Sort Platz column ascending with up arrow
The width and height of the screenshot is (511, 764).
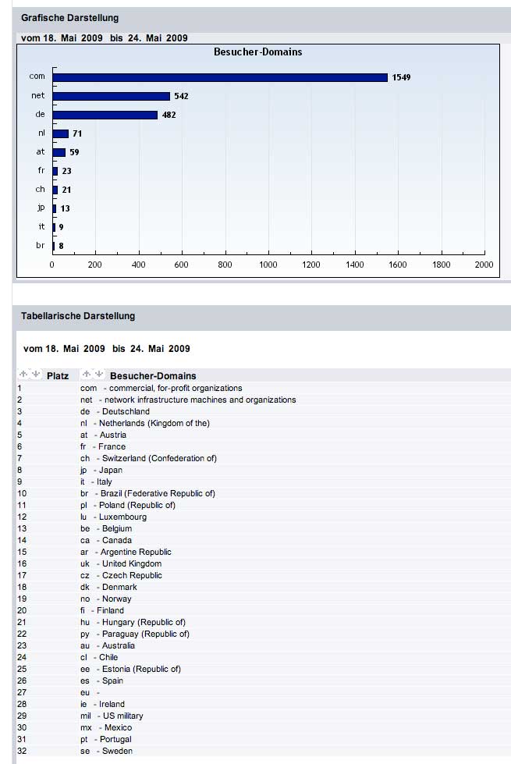coord(23,375)
